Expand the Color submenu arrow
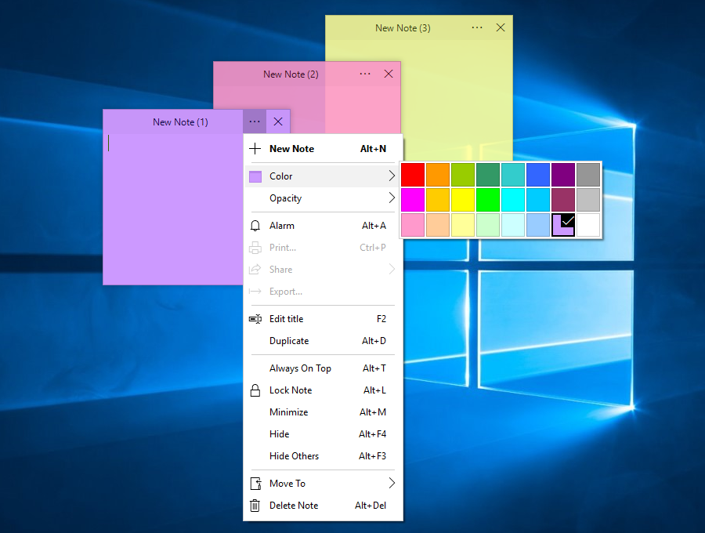Viewport: 705px width, 533px height. point(392,174)
